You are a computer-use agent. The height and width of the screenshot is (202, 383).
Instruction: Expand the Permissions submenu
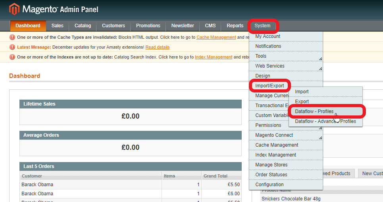coord(268,125)
